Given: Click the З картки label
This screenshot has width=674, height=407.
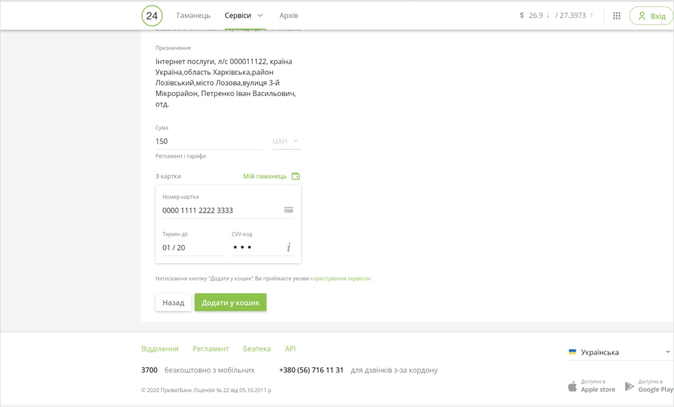Looking at the screenshot, I should (x=168, y=176).
